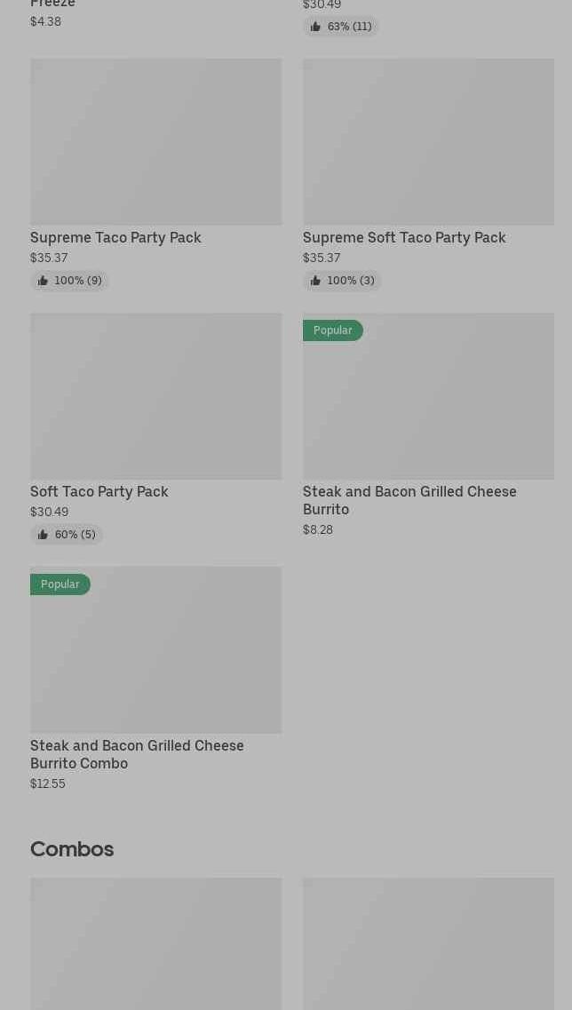Image resolution: width=572 pixels, height=1010 pixels.
Task: Choose Steak and Bacon Grilled Cheese Burrito Combo title
Action: (137, 754)
